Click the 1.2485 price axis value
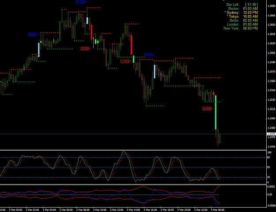 point(271,128)
